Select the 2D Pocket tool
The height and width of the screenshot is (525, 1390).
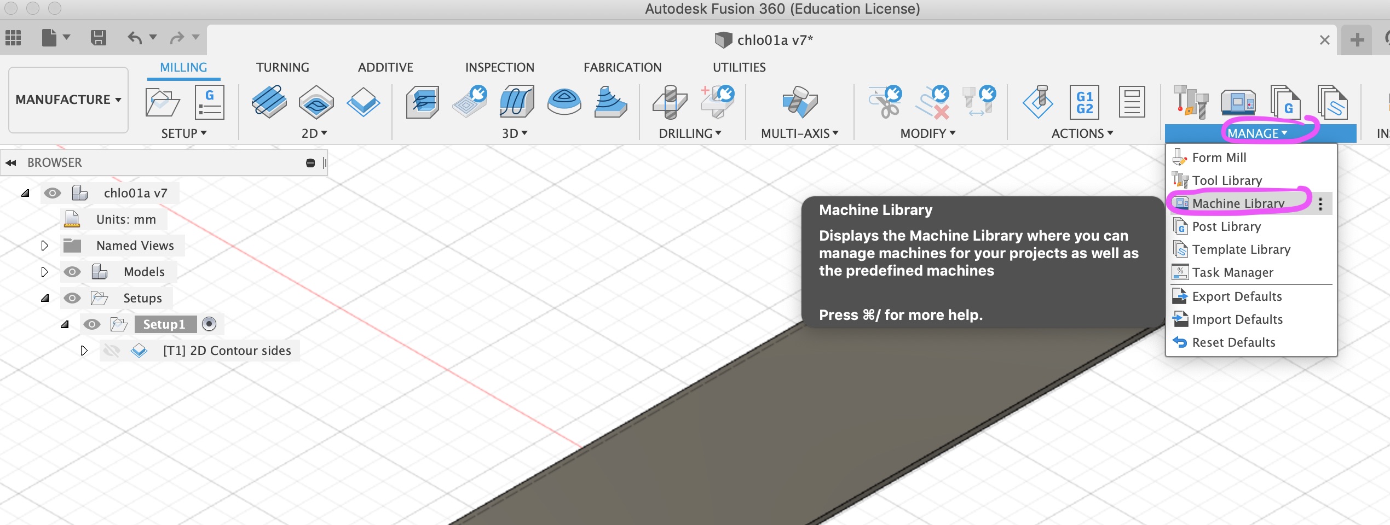(316, 102)
